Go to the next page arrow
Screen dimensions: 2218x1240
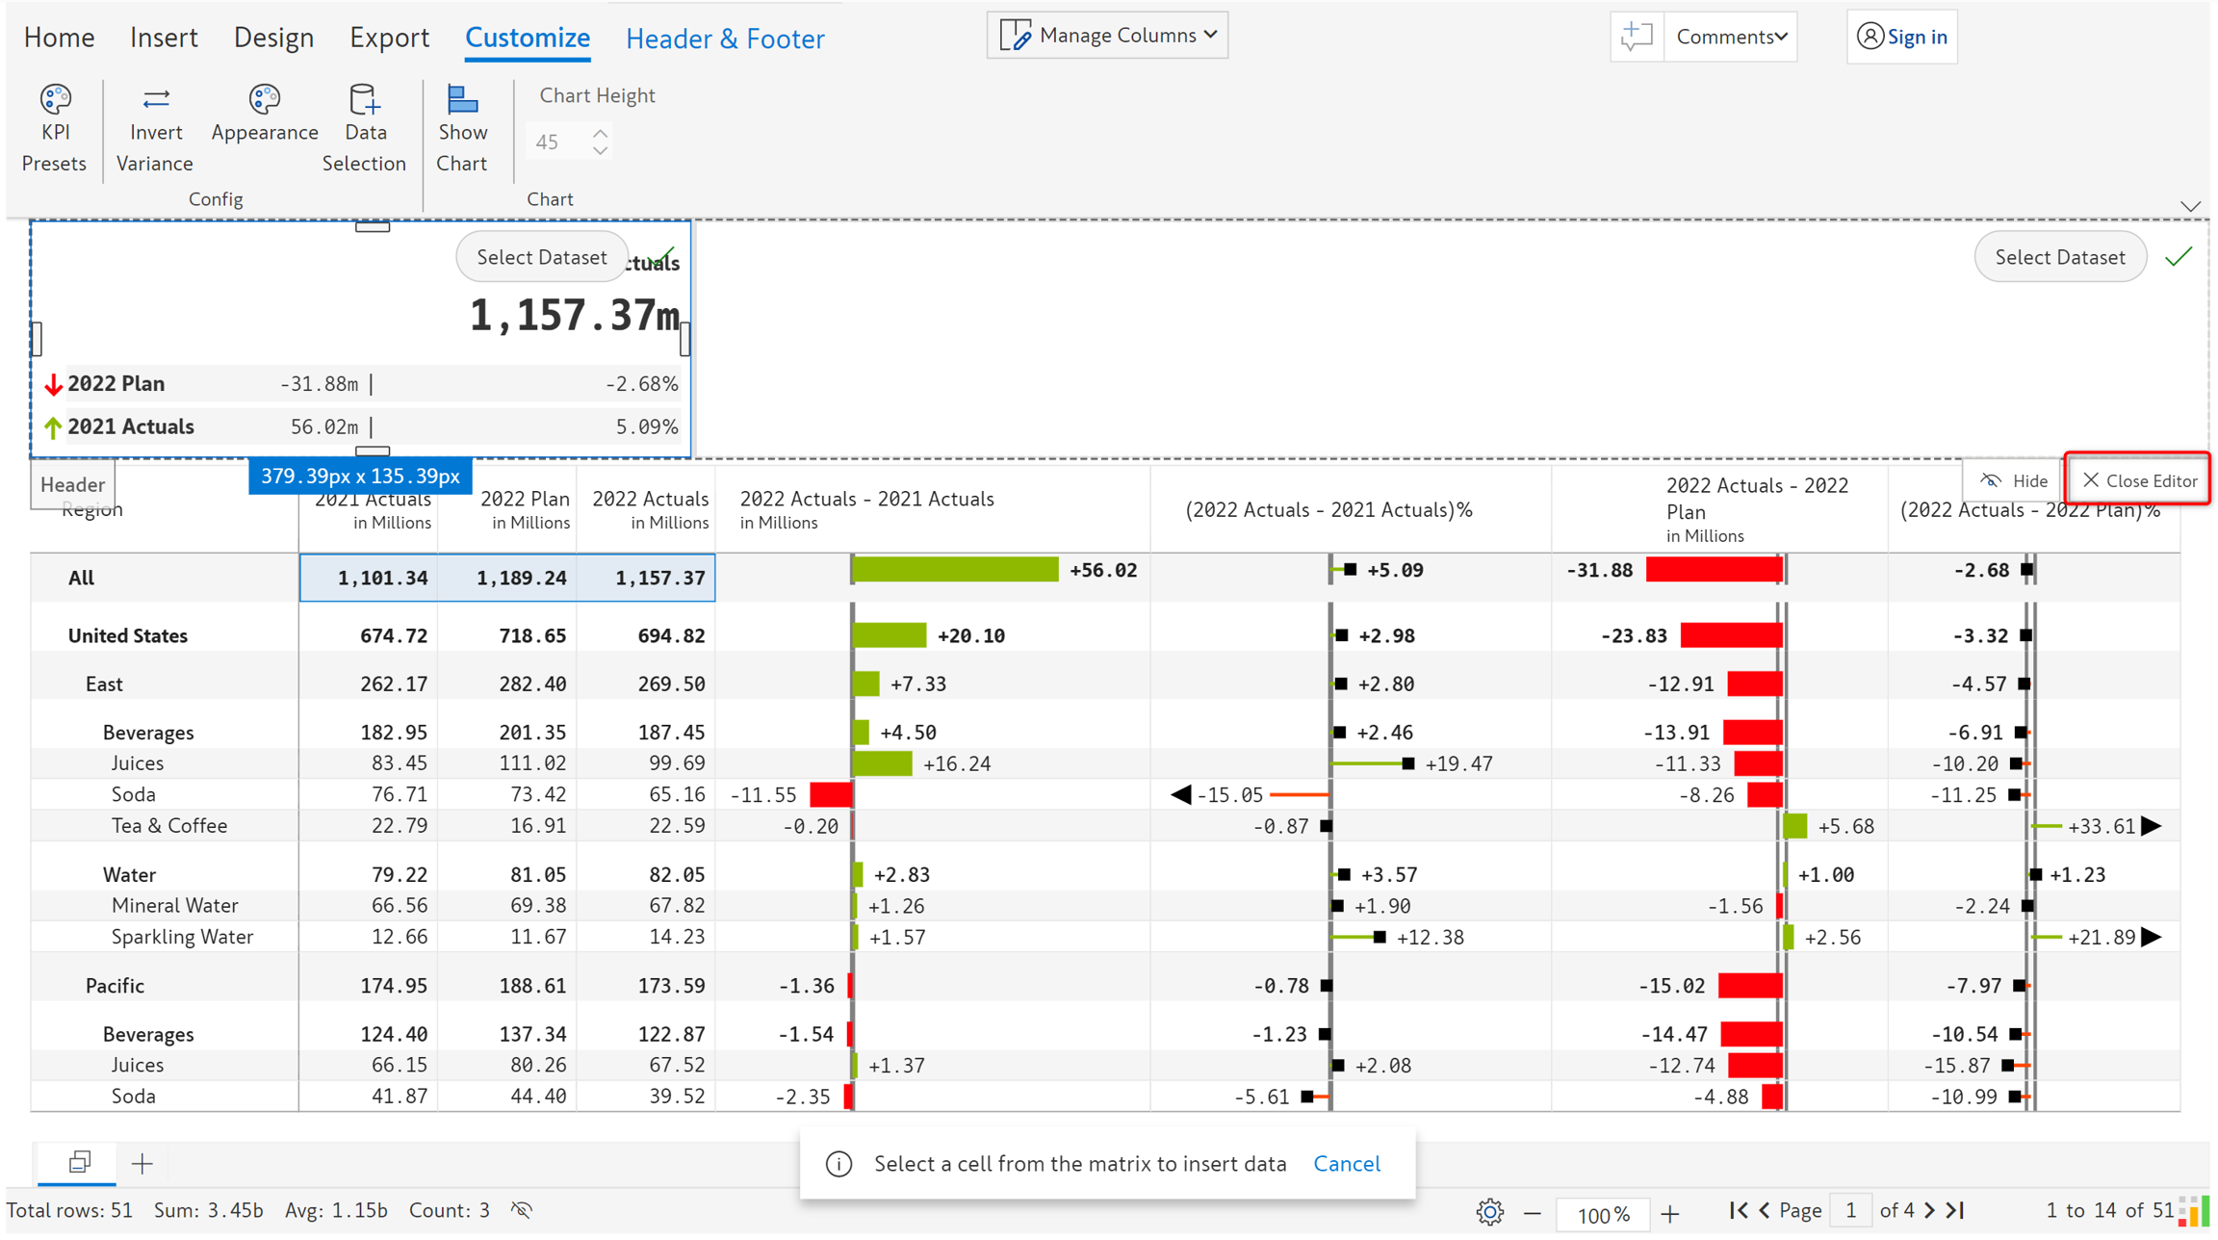pyautogui.click(x=1929, y=1210)
